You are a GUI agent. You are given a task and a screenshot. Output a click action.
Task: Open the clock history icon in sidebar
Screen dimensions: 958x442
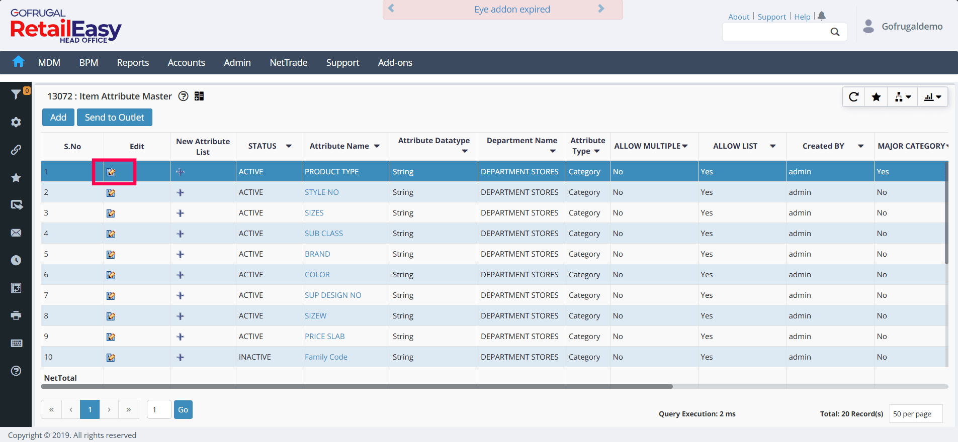(16, 260)
